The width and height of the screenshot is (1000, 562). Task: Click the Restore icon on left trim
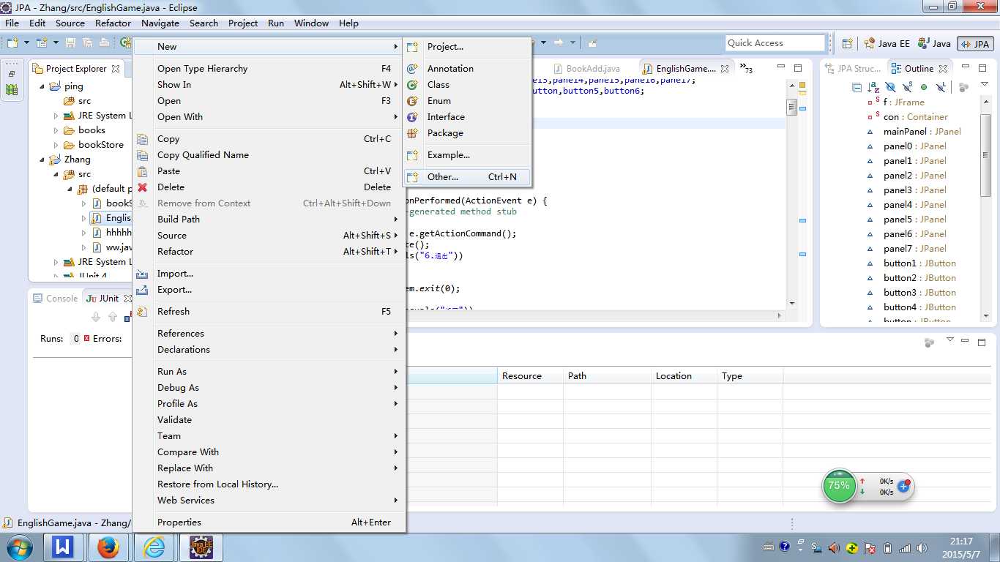click(x=12, y=74)
